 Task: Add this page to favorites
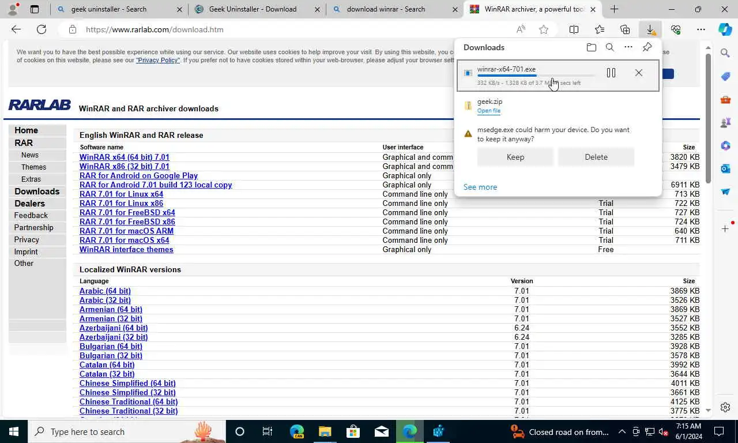tap(543, 29)
